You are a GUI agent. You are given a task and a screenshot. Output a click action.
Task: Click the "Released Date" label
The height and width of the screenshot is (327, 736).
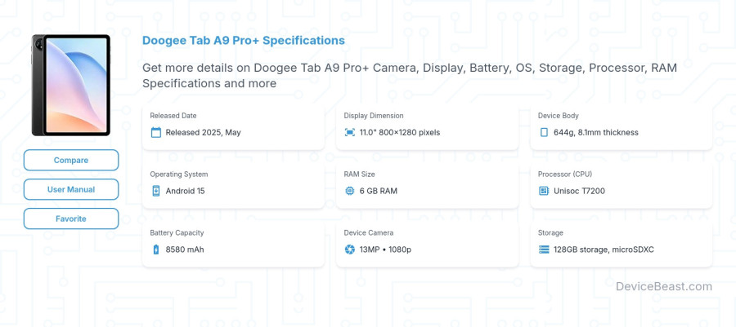click(x=173, y=116)
